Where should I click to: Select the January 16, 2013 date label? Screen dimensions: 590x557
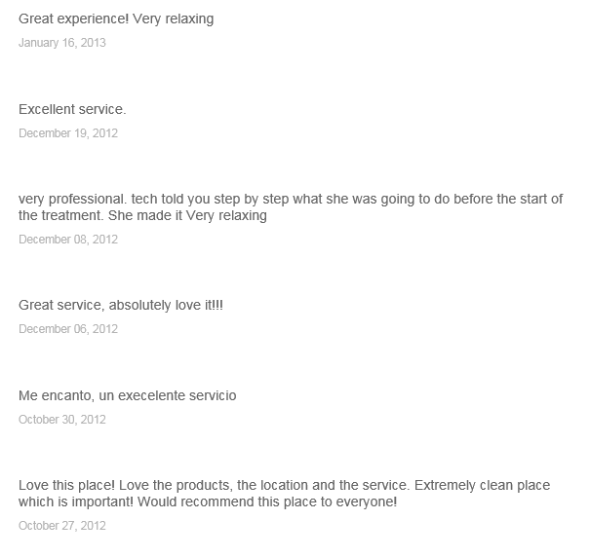click(x=62, y=43)
